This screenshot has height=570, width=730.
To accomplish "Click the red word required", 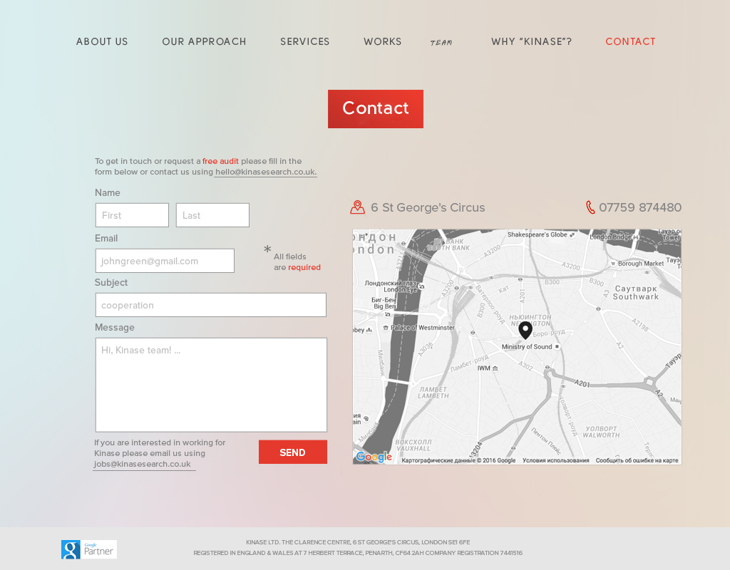I will [x=304, y=267].
